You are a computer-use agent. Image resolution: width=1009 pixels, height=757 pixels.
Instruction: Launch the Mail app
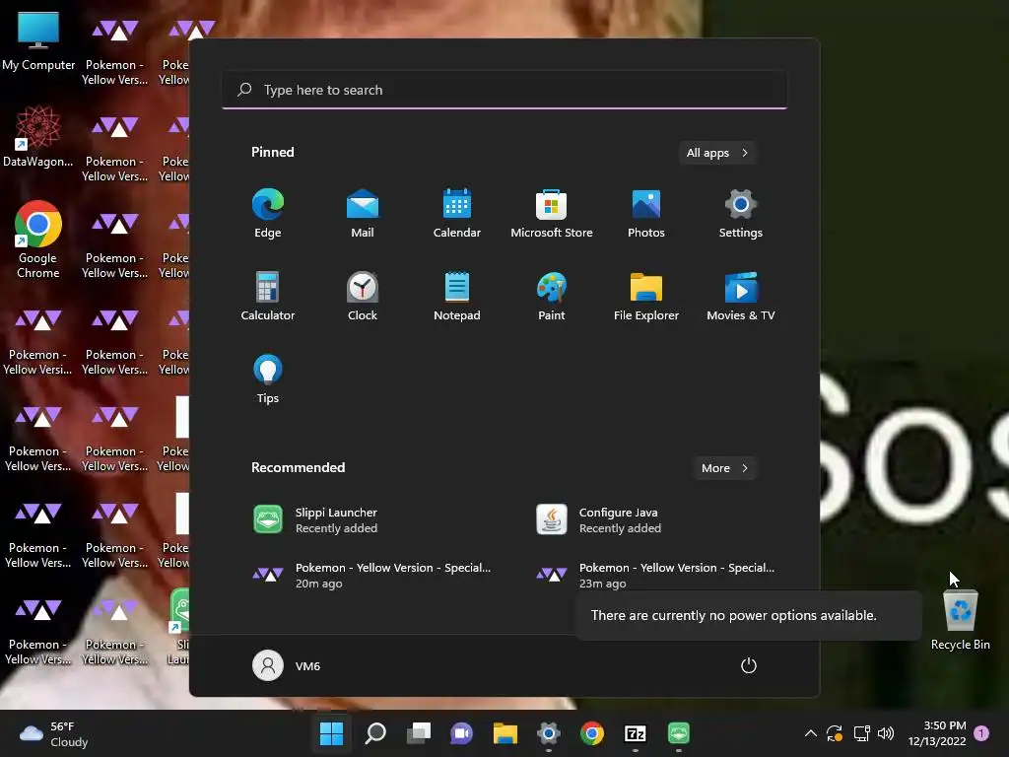(x=363, y=214)
